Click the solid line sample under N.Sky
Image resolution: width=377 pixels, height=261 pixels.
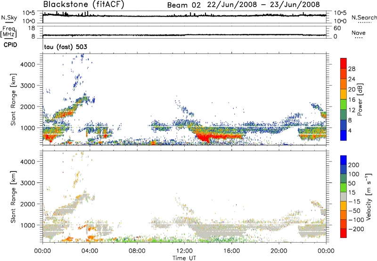pyautogui.click(x=9, y=22)
